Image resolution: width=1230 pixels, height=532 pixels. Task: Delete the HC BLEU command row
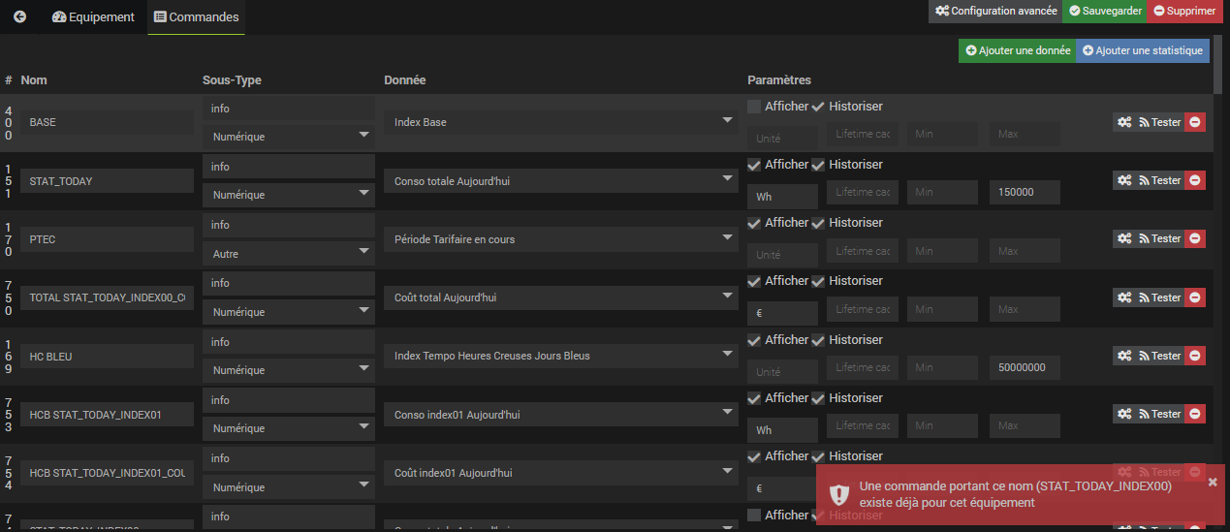coord(1195,356)
